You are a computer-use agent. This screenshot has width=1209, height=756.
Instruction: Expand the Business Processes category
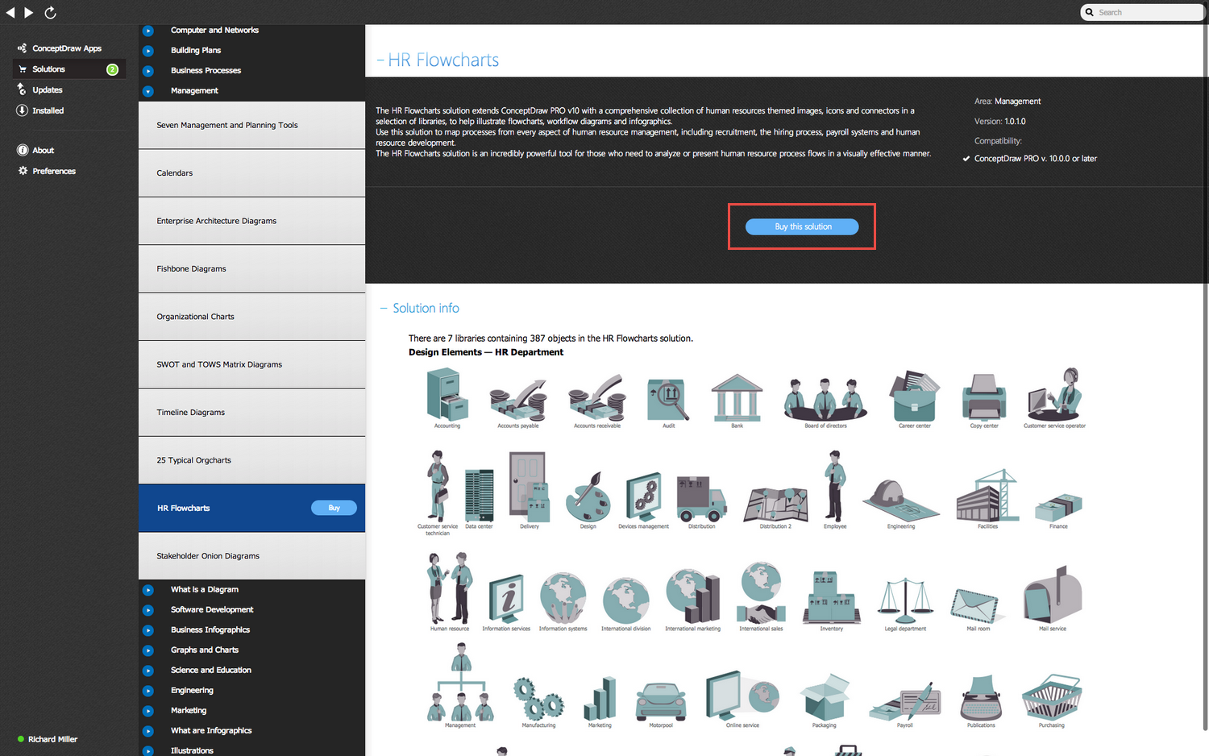pos(148,71)
